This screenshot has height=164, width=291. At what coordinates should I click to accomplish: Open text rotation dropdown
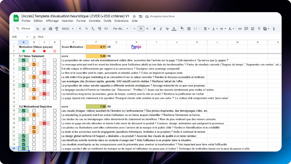(x=231, y=29)
